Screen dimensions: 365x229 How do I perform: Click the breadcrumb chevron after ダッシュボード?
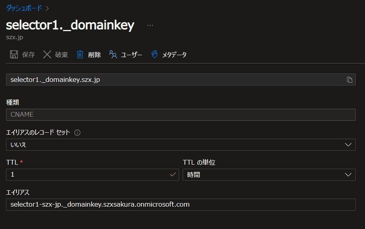47,8
